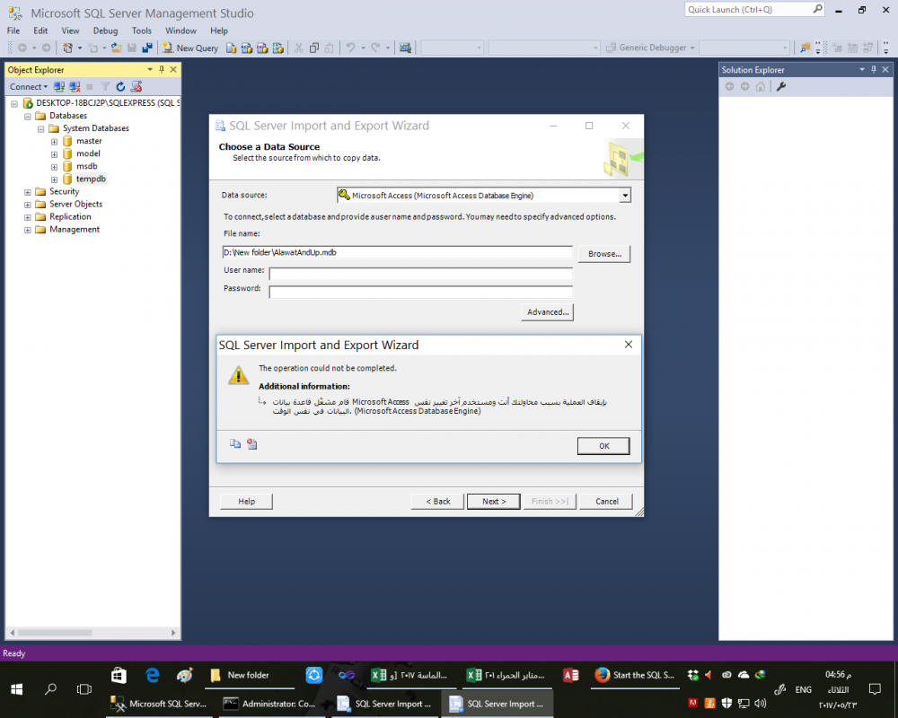This screenshot has height=718, width=898.
Task: Click the < Back wizard button
Action: click(x=437, y=501)
